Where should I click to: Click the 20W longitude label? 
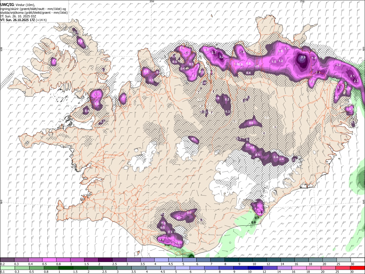click(152, 1)
